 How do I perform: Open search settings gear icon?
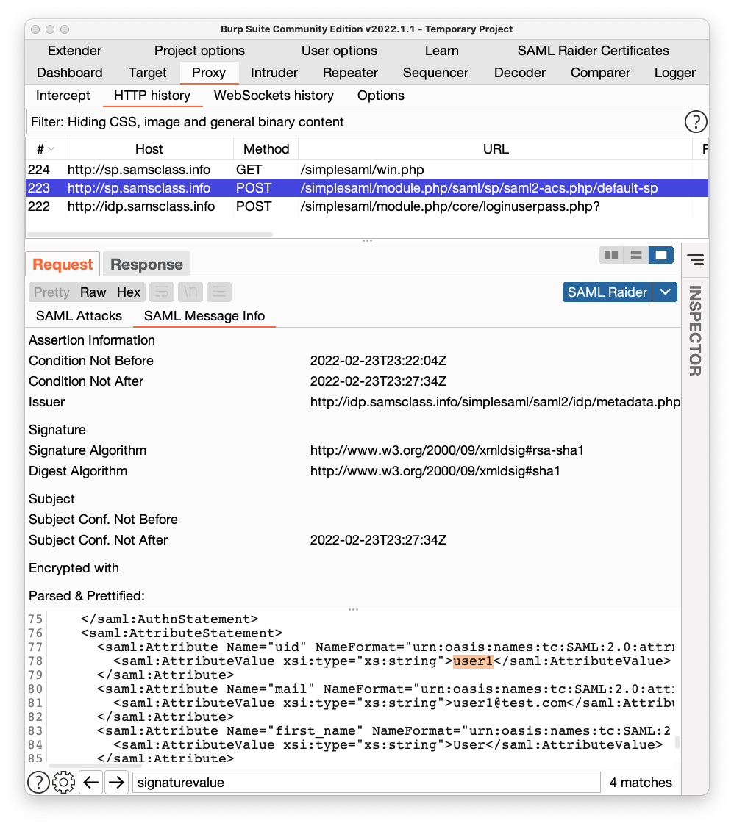(x=64, y=783)
